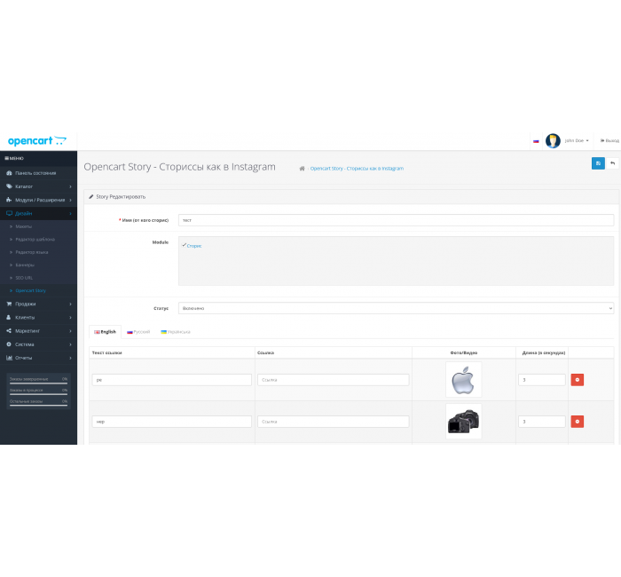Open John Doe user dropdown
The width and height of the screenshot is (621, 577).
(x=577, y=140)
